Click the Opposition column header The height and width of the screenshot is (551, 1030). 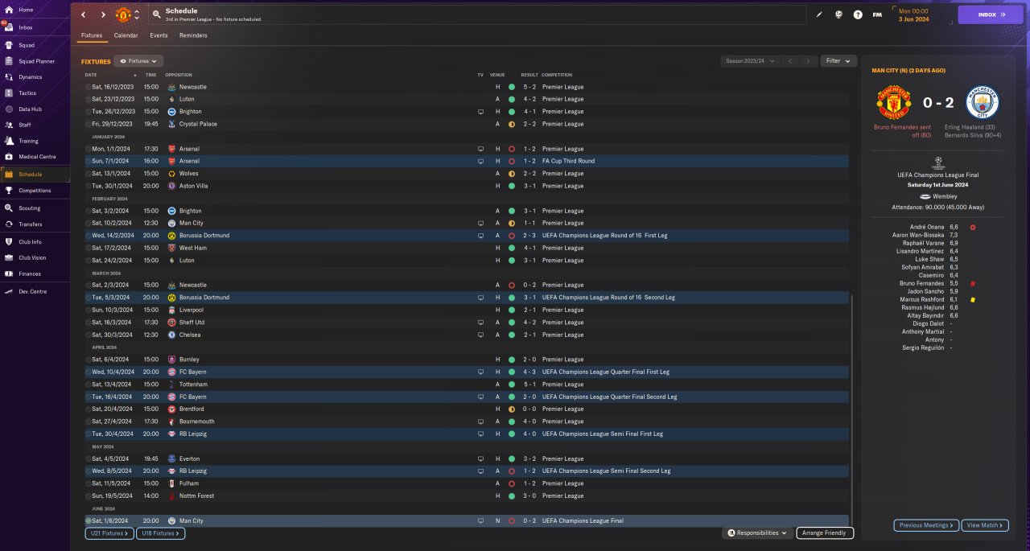tap(179, 75)
